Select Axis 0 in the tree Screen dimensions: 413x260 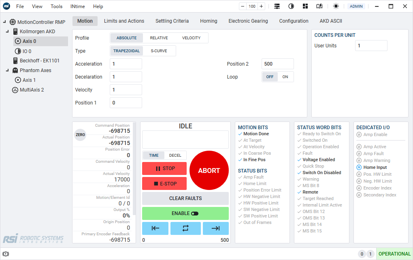40,41
